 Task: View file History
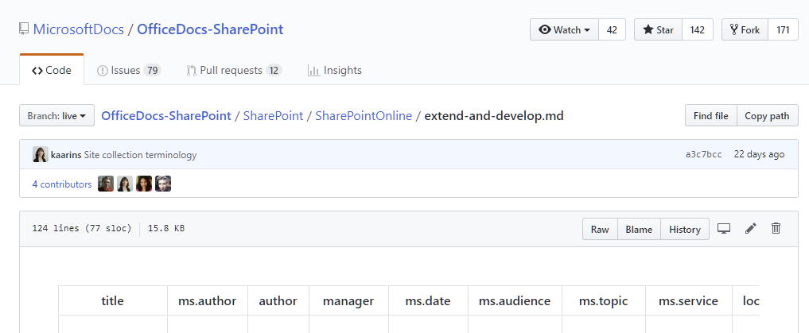684,229
